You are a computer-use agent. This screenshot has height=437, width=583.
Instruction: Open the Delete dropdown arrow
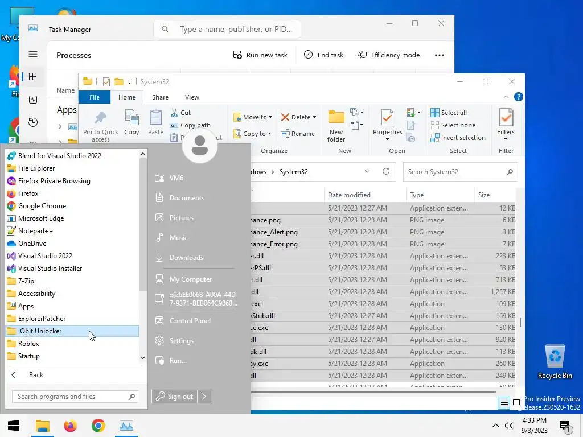[314, 117]
